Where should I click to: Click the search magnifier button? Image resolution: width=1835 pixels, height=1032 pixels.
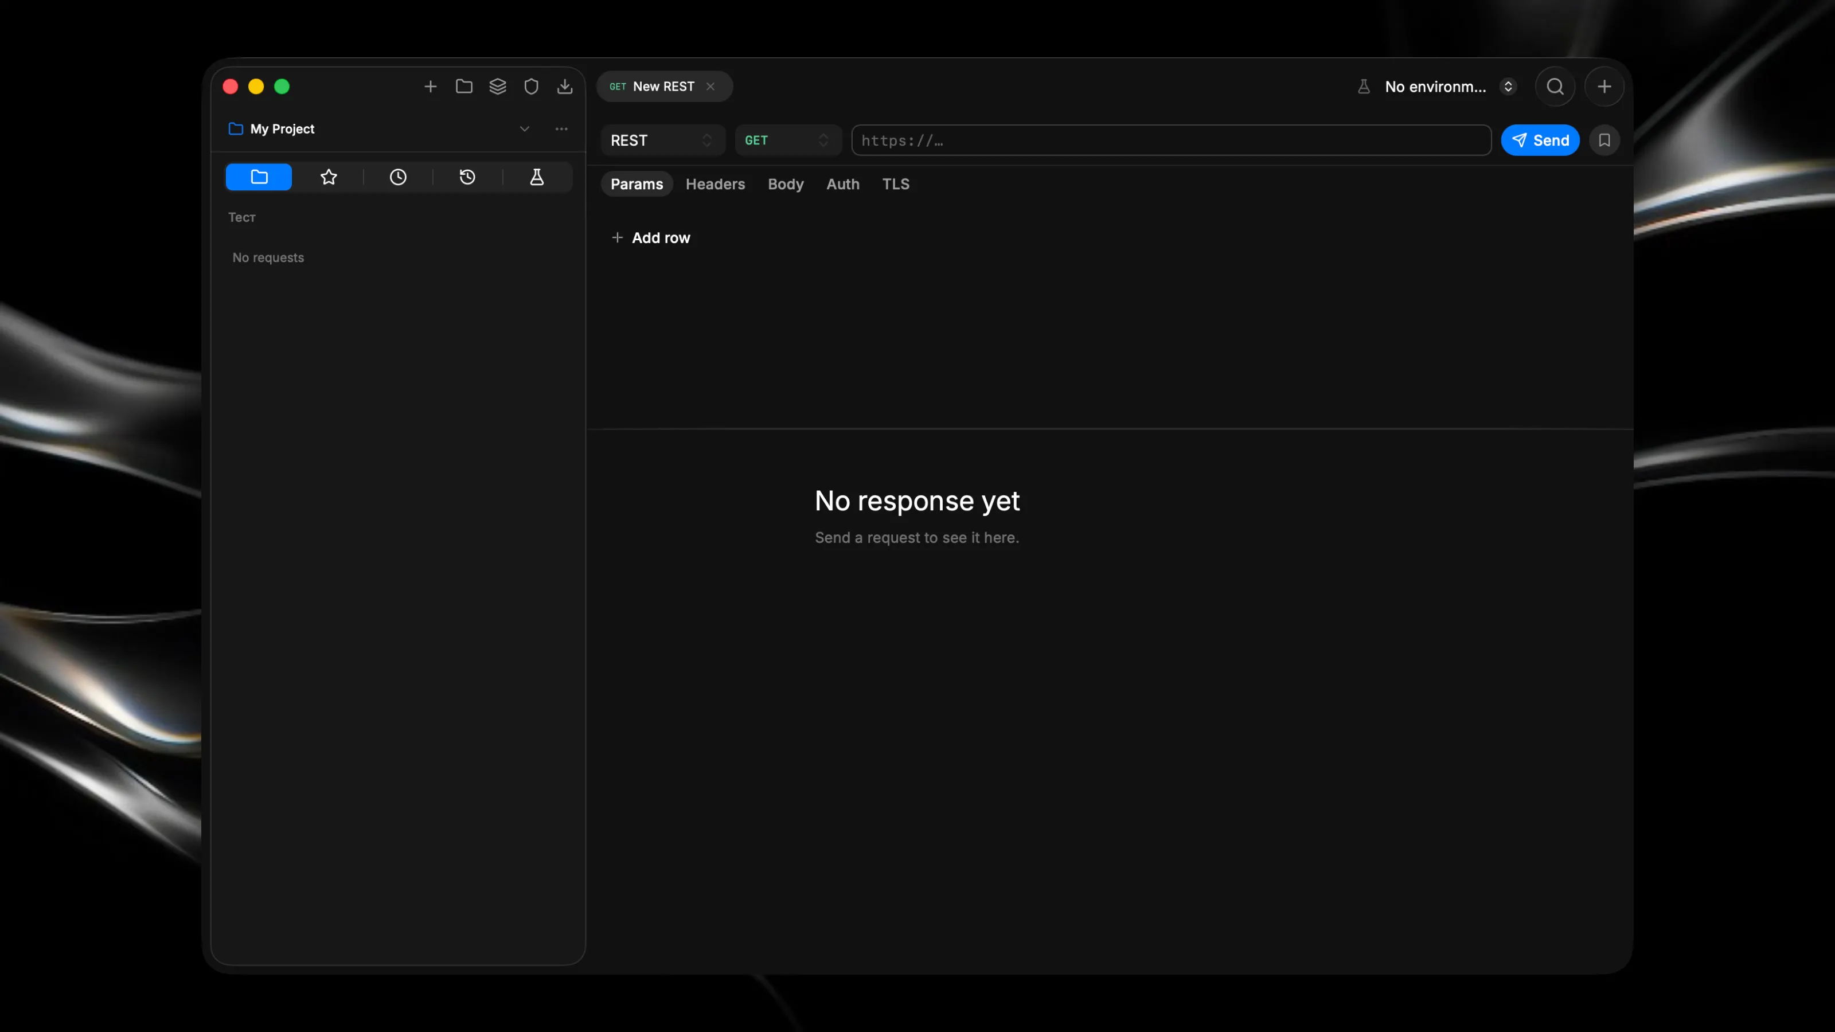[1555, 86]
